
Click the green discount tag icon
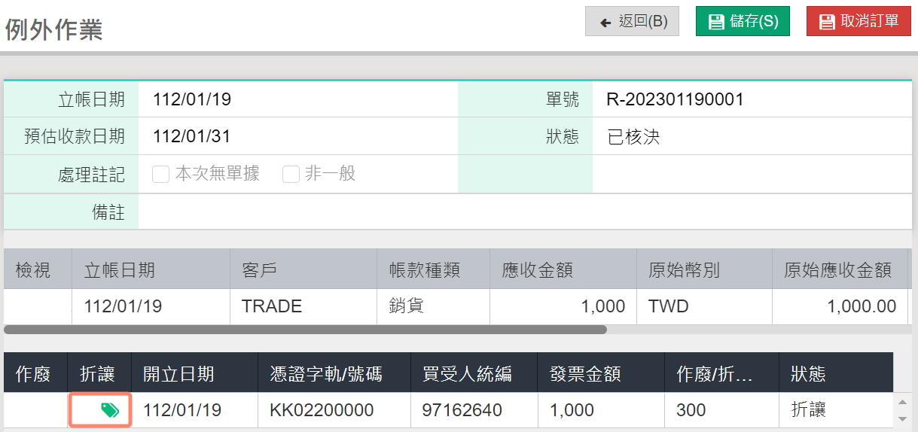pyautogui.click(x=110, y=410)
